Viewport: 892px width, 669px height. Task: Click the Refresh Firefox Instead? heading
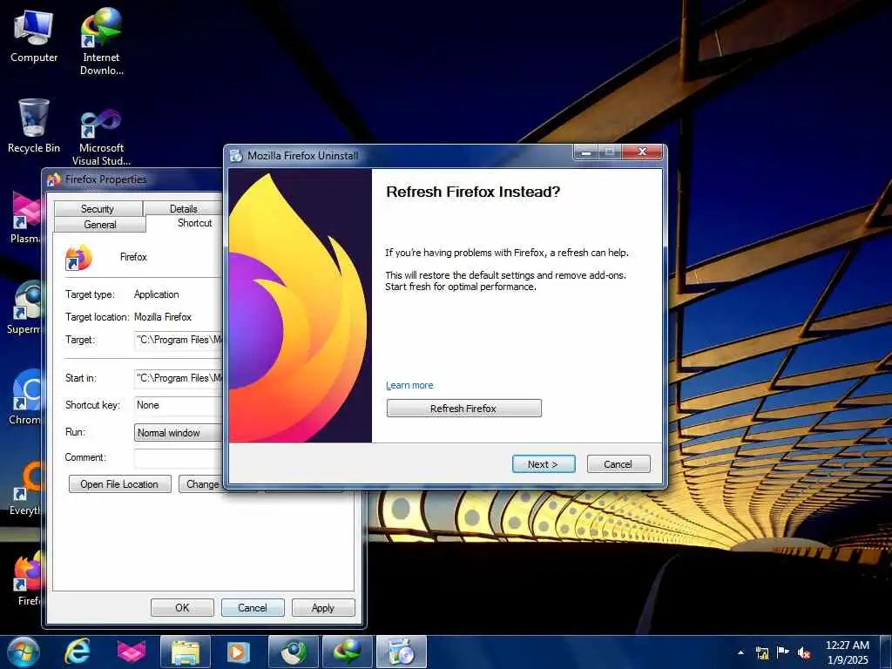click(x=473, y=192)
